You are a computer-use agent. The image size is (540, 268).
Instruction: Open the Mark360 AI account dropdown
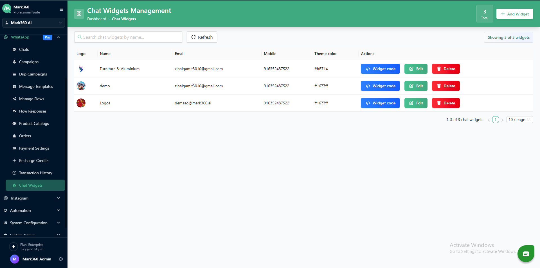click(33, 23)
